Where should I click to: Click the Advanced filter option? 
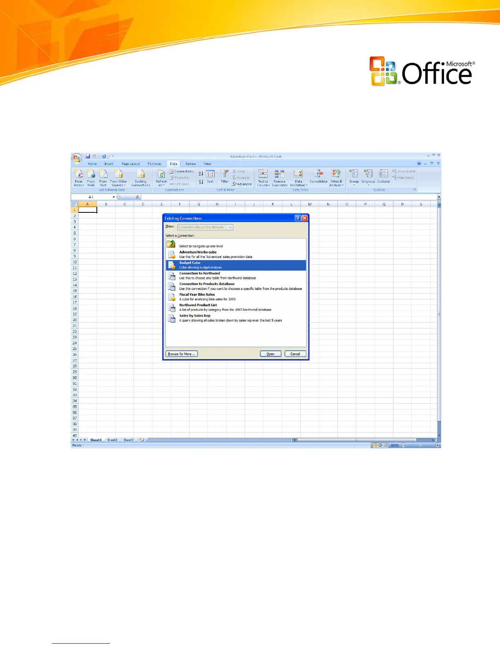click(242, 184)
